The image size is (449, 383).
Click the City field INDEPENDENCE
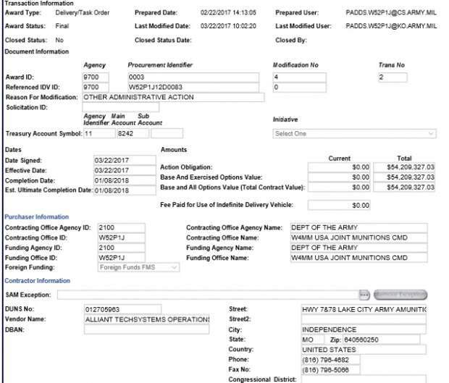[364, 329]
